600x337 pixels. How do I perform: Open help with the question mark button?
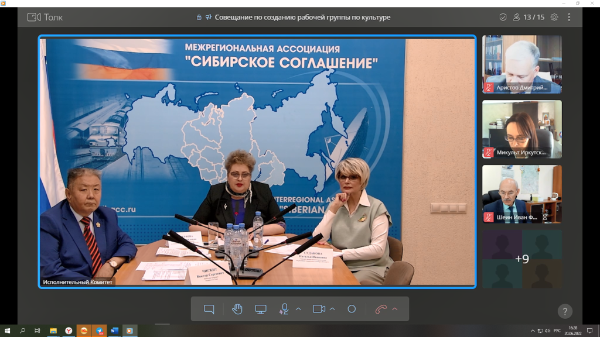pos(565,311)
